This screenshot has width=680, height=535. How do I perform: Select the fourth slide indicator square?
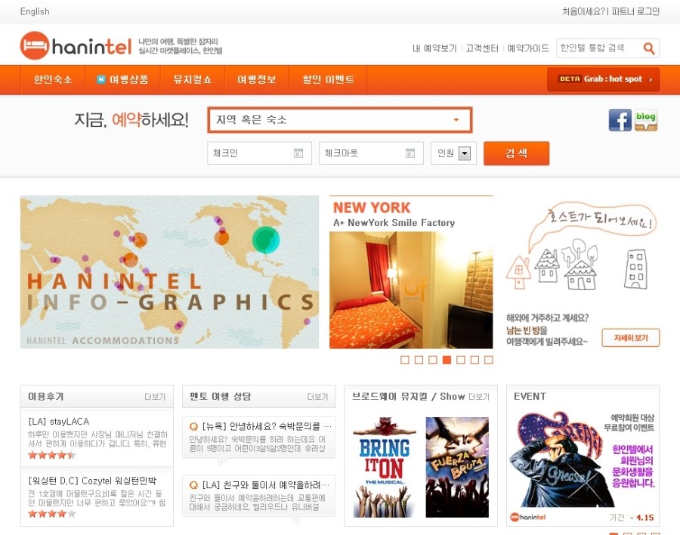(447, 360)
